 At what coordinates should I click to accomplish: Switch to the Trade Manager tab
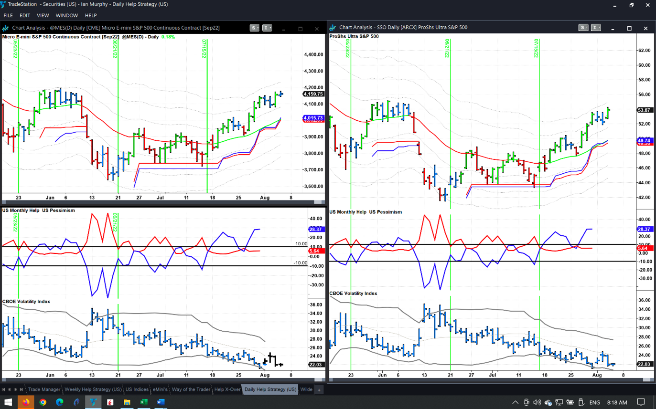(x=44, y=389)
